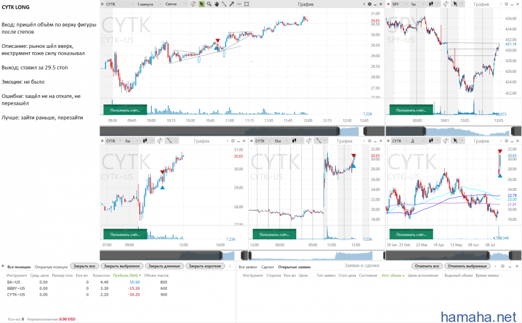Click 'Закрыть короткие' button

pos(205,266)
